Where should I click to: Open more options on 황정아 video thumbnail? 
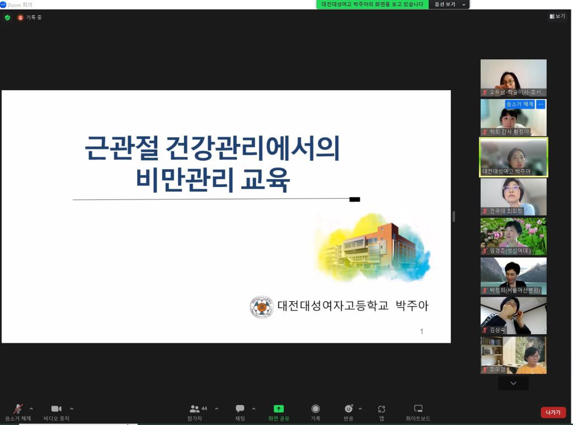(541, 104)
